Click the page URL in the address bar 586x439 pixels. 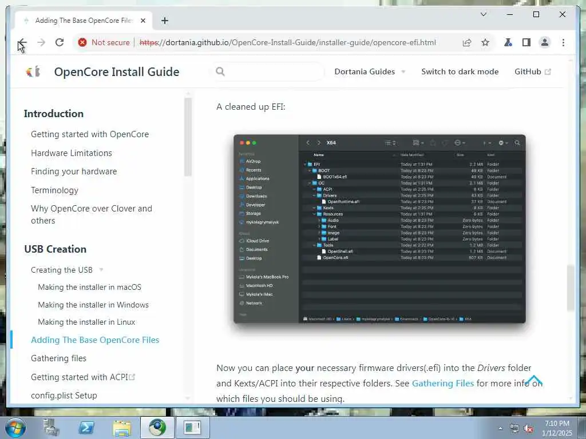coord(288,42)
